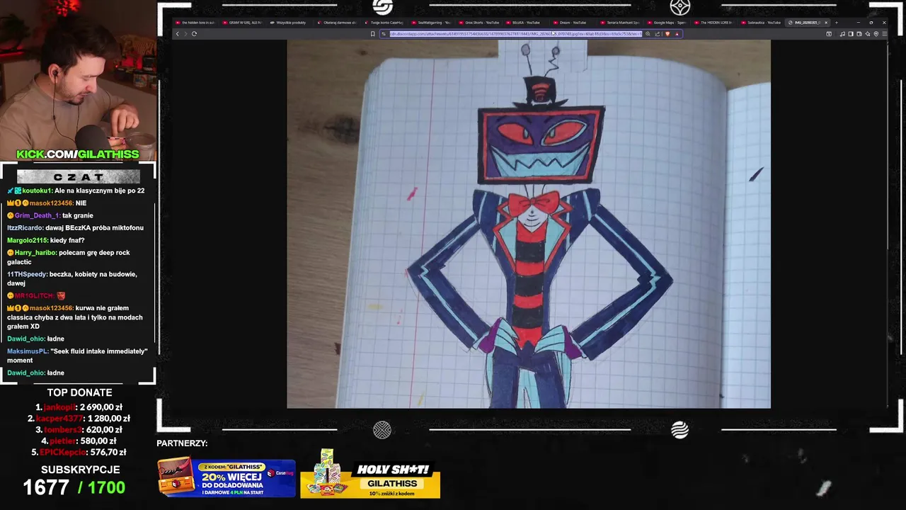
Task: Click donor entry '1 280,00 zł'
Action: click(79, 419)
